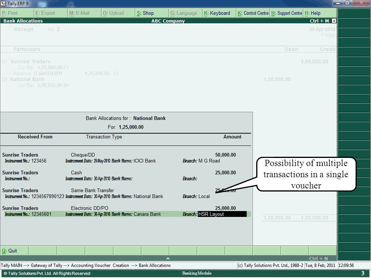The image size is (371, 278).
Task: Select Instrument No. 1234567890123
Action: pos(48,197)
